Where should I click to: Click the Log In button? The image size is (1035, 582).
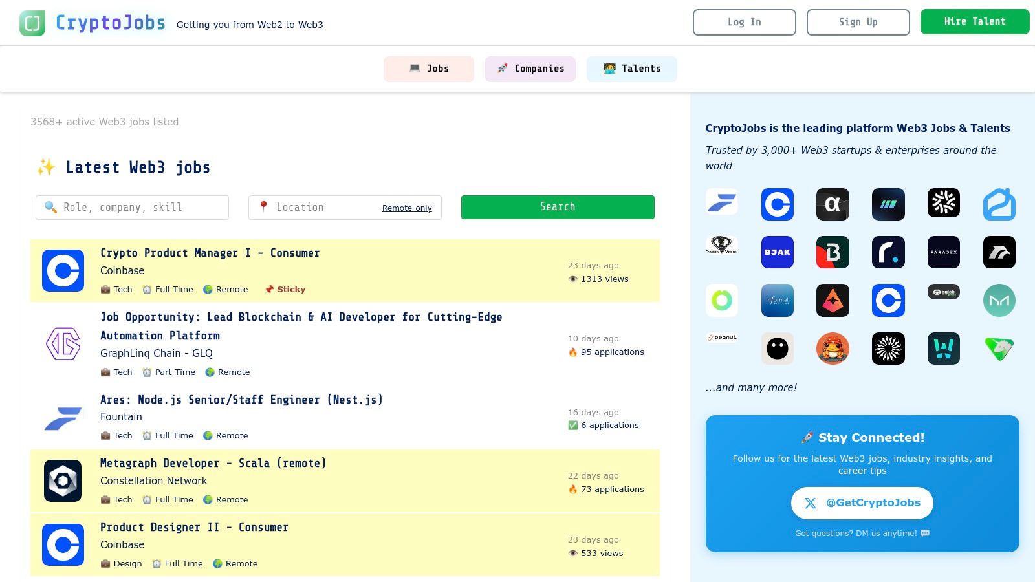[745, 21]
